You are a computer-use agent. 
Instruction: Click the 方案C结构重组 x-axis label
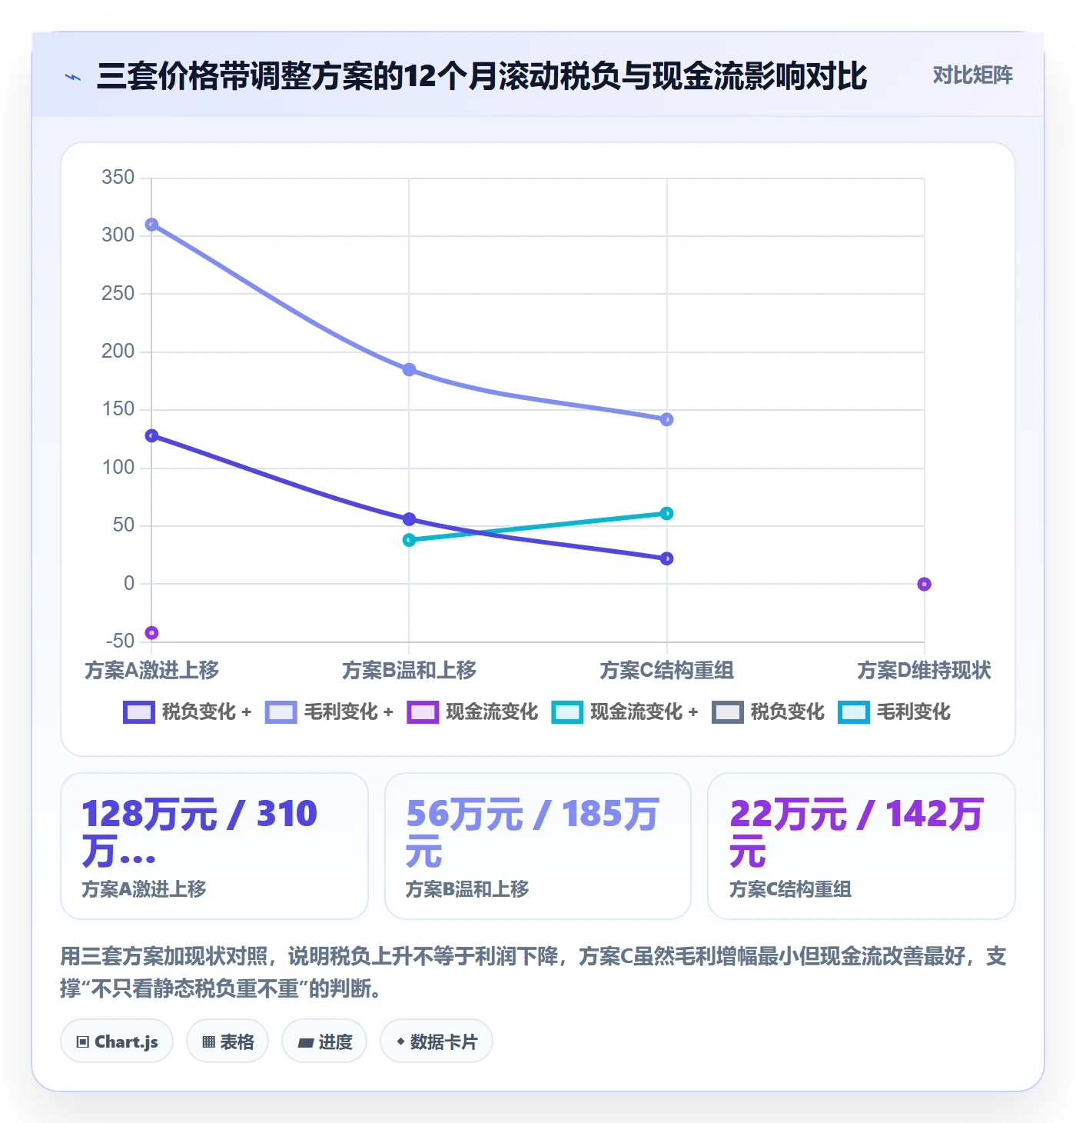click(x=666, y=671)
